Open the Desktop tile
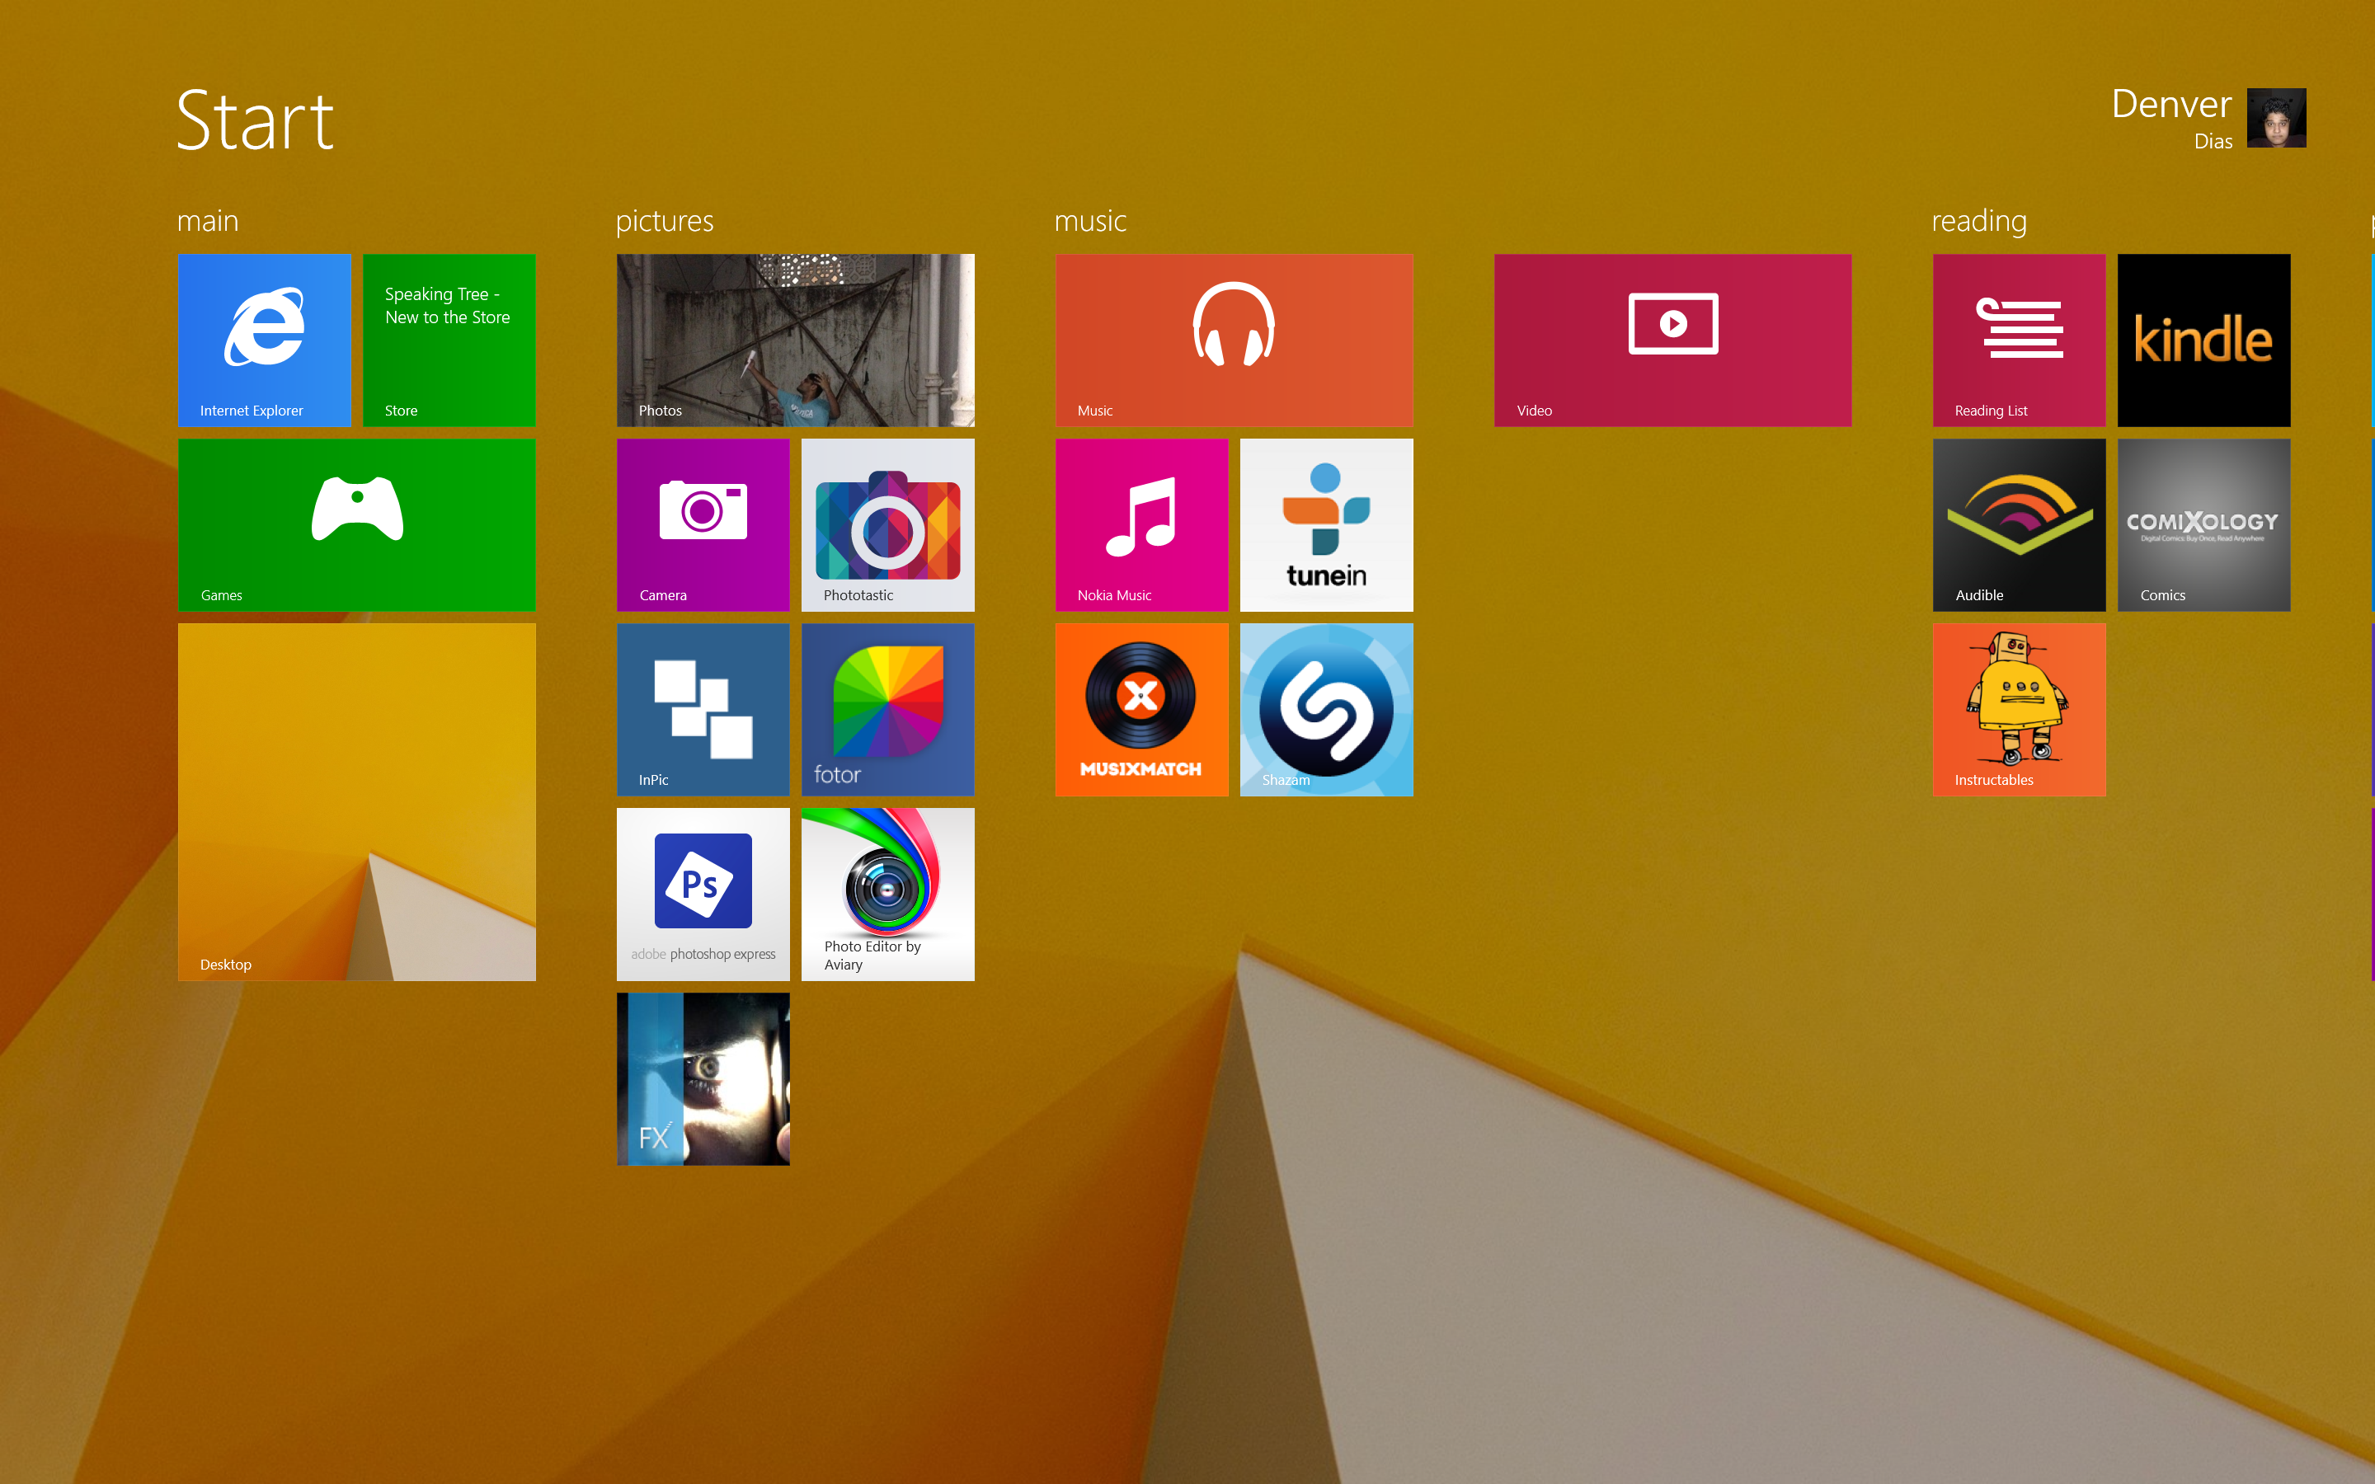This screenshot has width=2375, height=1484. (356, 802)
